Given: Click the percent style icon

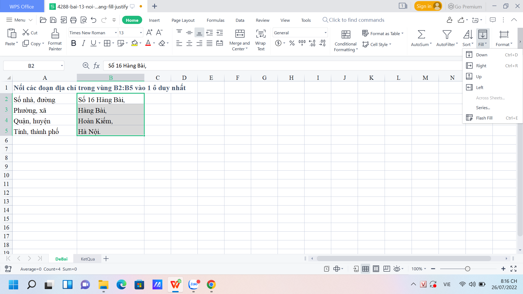Looking at the screenshot, I should click(292, 43).
